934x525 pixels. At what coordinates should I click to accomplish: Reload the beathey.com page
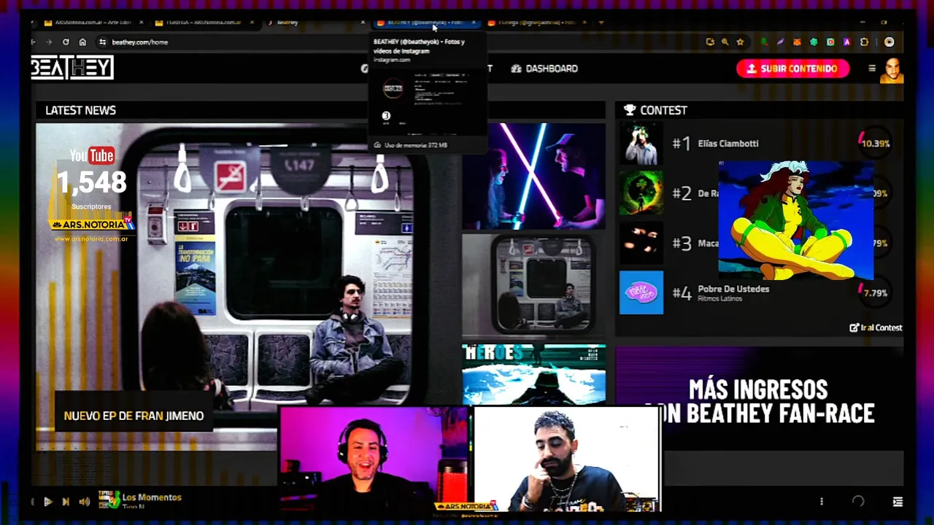[66, 42]
